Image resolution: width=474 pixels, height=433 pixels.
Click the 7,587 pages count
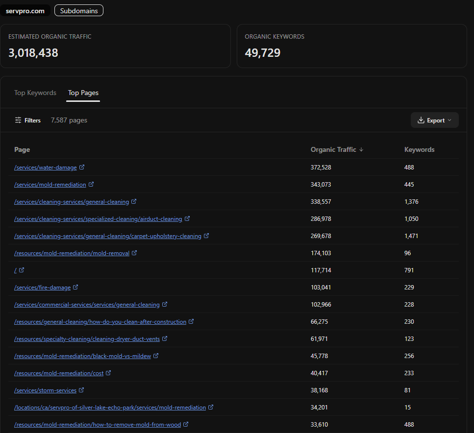69,120
